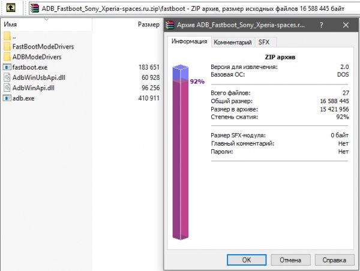Click the 'Базовая ОС:' label
Screen dimensions: 360x271
(x=228, y=74)
